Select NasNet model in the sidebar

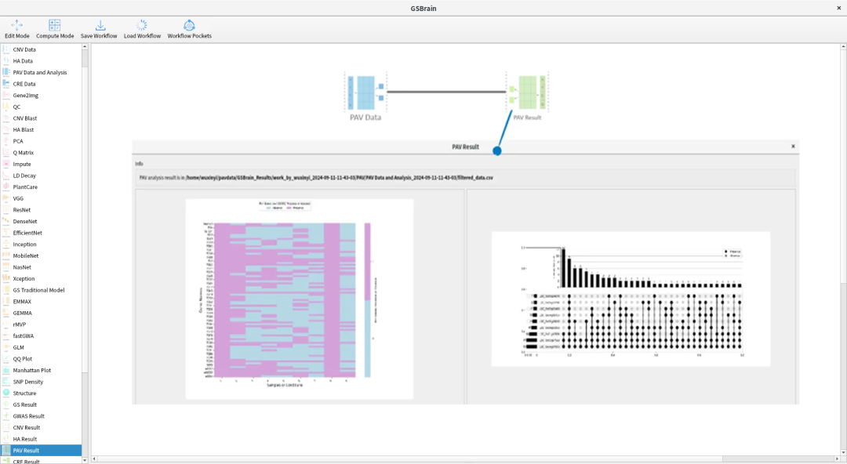(x=41, y=267)
